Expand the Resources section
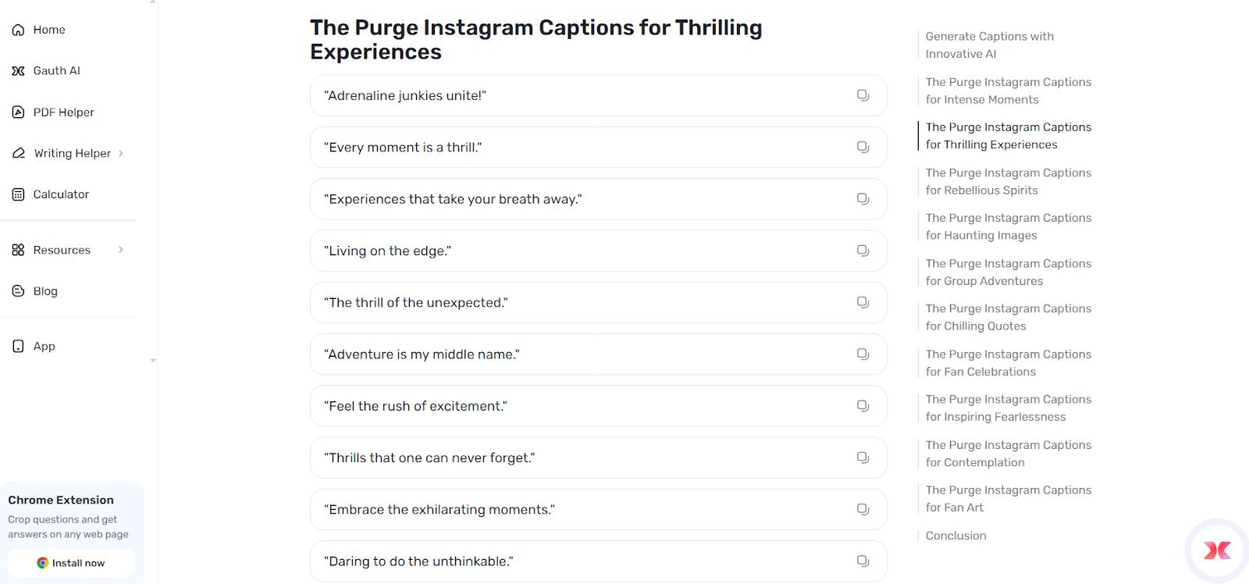Viewport: 1249px width, 584px height. [x=121, y=250]
